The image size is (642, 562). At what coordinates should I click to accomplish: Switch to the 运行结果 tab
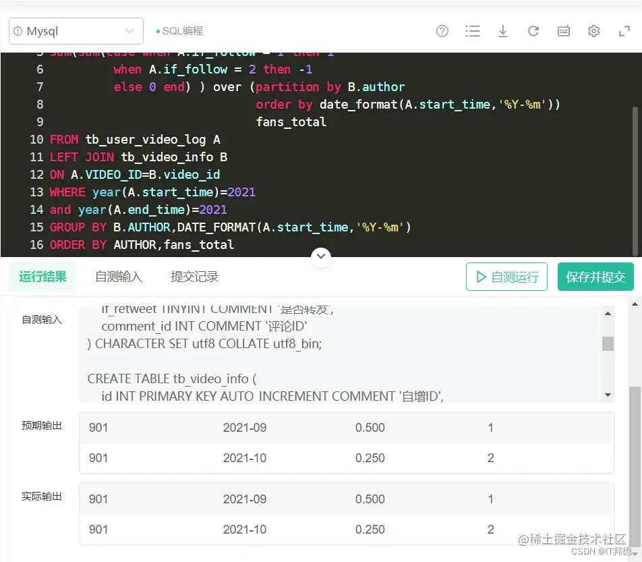tap(42, 277)
